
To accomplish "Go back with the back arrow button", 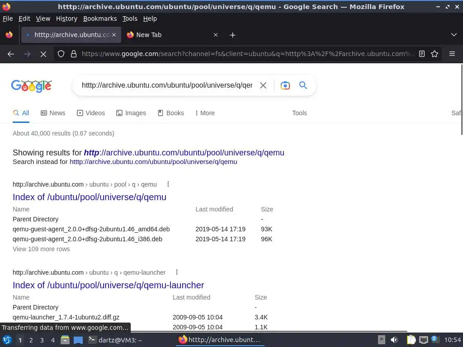I will (x=11, y=54).
